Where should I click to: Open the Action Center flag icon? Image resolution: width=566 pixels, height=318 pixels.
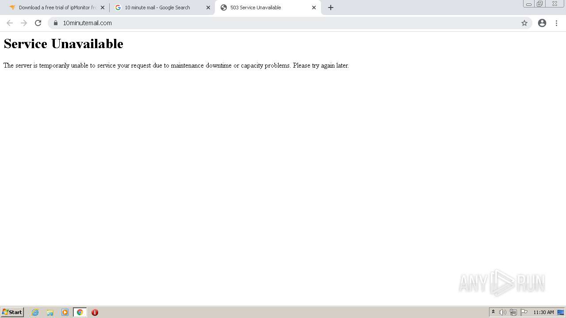tap(524, 312)
